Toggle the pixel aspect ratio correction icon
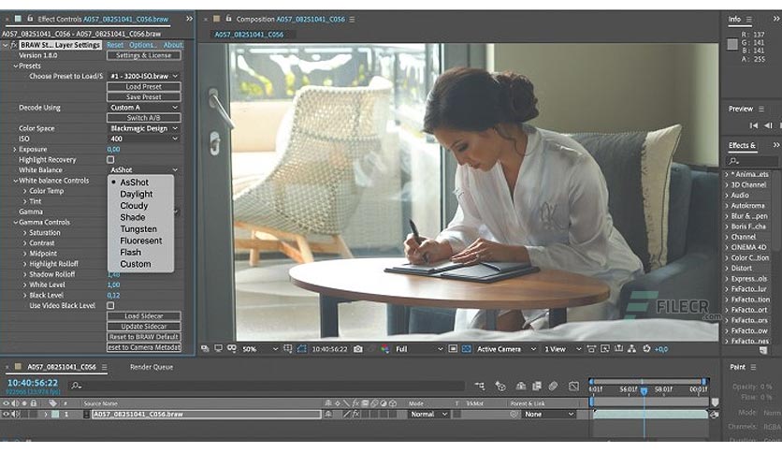Screen dimensions: 782x453 (x=591, y=349)
